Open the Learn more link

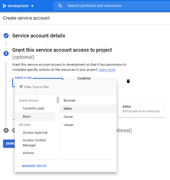click(x=107, y=70)
